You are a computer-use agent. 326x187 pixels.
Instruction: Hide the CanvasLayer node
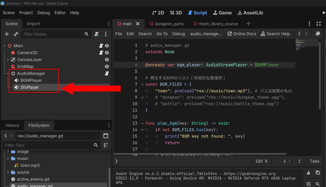click(107, 60)
